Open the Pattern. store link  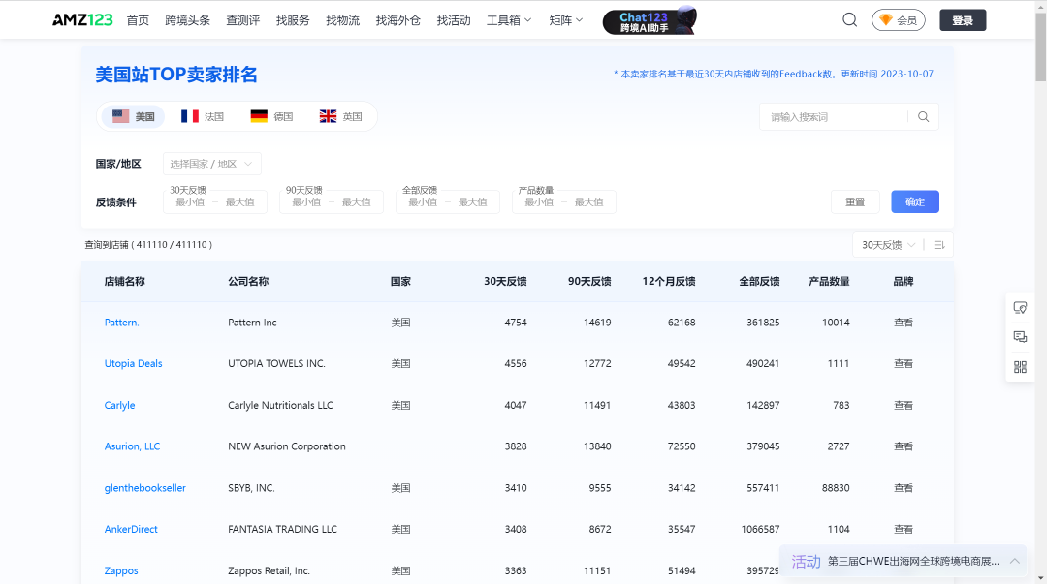pyautogui.click(x=121, y=323)
